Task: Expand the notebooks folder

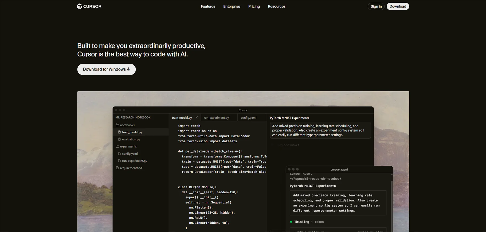Action: 141,125
